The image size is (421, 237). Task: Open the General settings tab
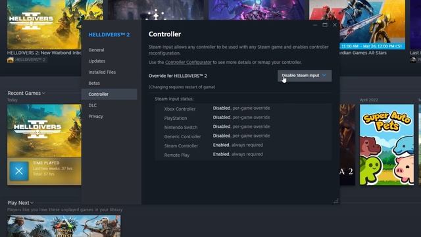pos(96,50)
